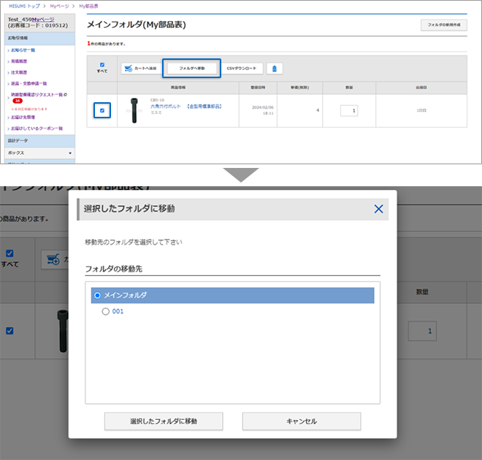Close the folder move dialog with X

click(x=378, y=209)
